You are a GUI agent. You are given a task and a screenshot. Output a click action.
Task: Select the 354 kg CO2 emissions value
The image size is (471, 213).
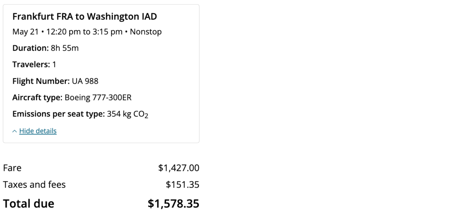click(128, 114)
